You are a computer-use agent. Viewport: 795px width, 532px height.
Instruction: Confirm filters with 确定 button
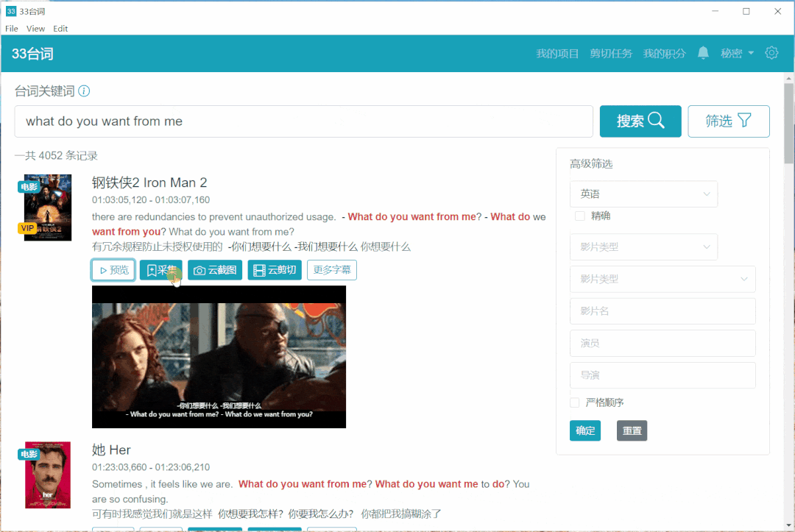[x=585, y=430]
